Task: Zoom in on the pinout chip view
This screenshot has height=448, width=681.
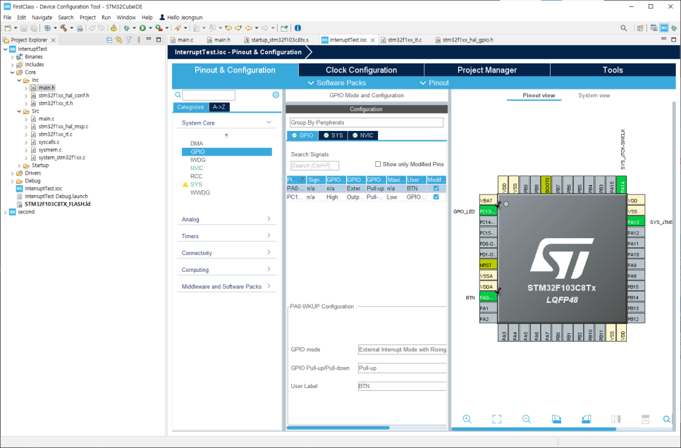Action: click(x=467, y=419)
